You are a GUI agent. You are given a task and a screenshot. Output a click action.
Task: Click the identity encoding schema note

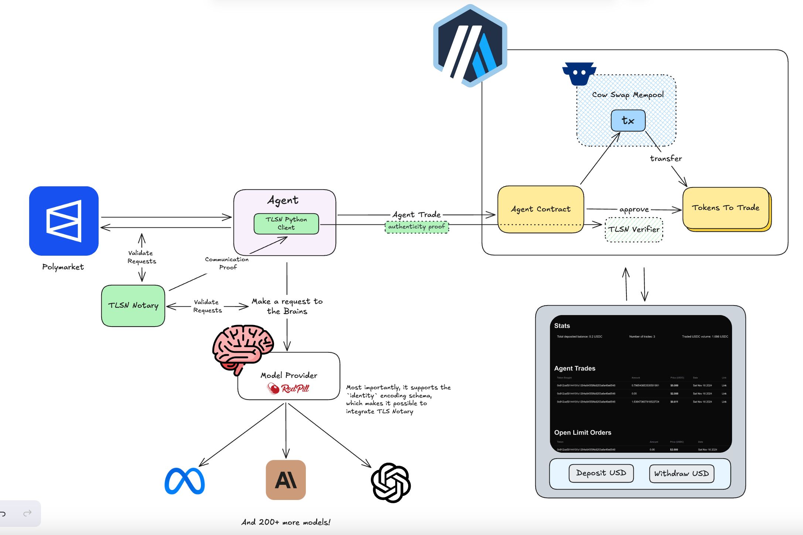(398, 399)
